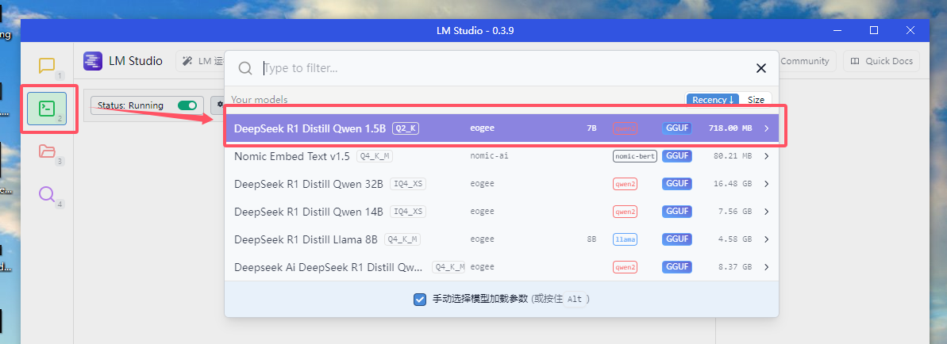Click Q4_K_M badge on Llama 8B

(402, 239)
